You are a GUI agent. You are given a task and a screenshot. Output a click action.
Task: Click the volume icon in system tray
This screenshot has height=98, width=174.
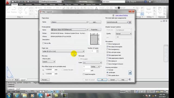pyautogui.click(x=156, y=96)
